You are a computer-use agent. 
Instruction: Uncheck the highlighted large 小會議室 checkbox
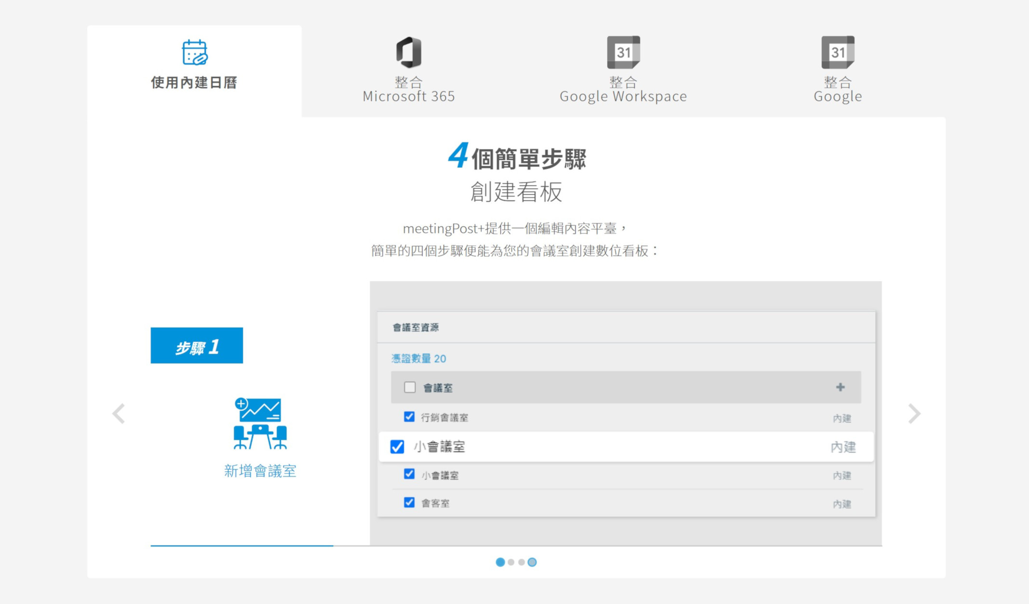[x=397, y=447]
